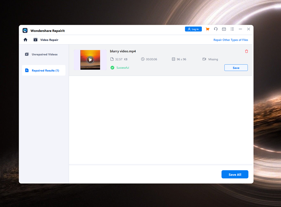Click the Video Repair film icon
Viewport: 281px width, 207px height.
tap(36, 40)
